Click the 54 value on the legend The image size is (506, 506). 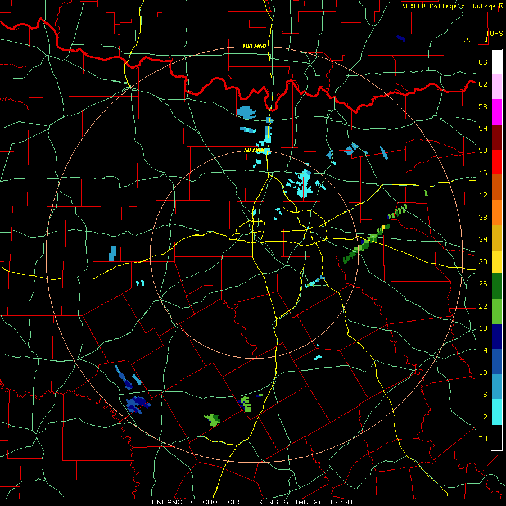(x=483, y=128)
